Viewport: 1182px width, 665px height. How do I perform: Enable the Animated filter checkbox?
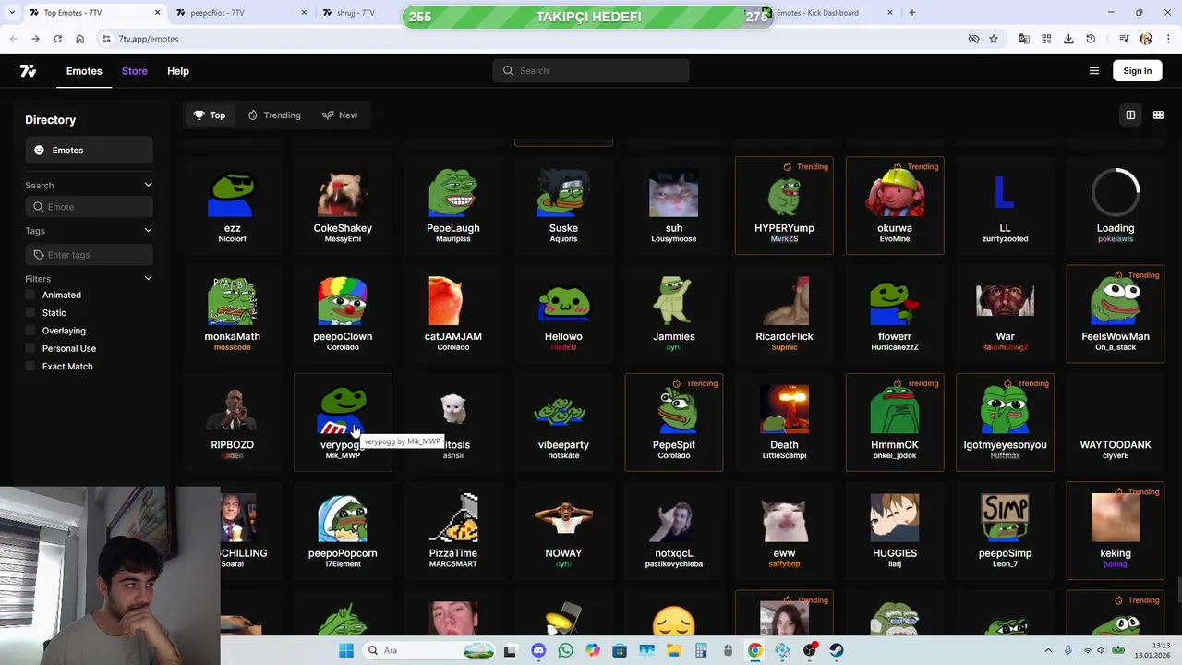coord(30,296)
